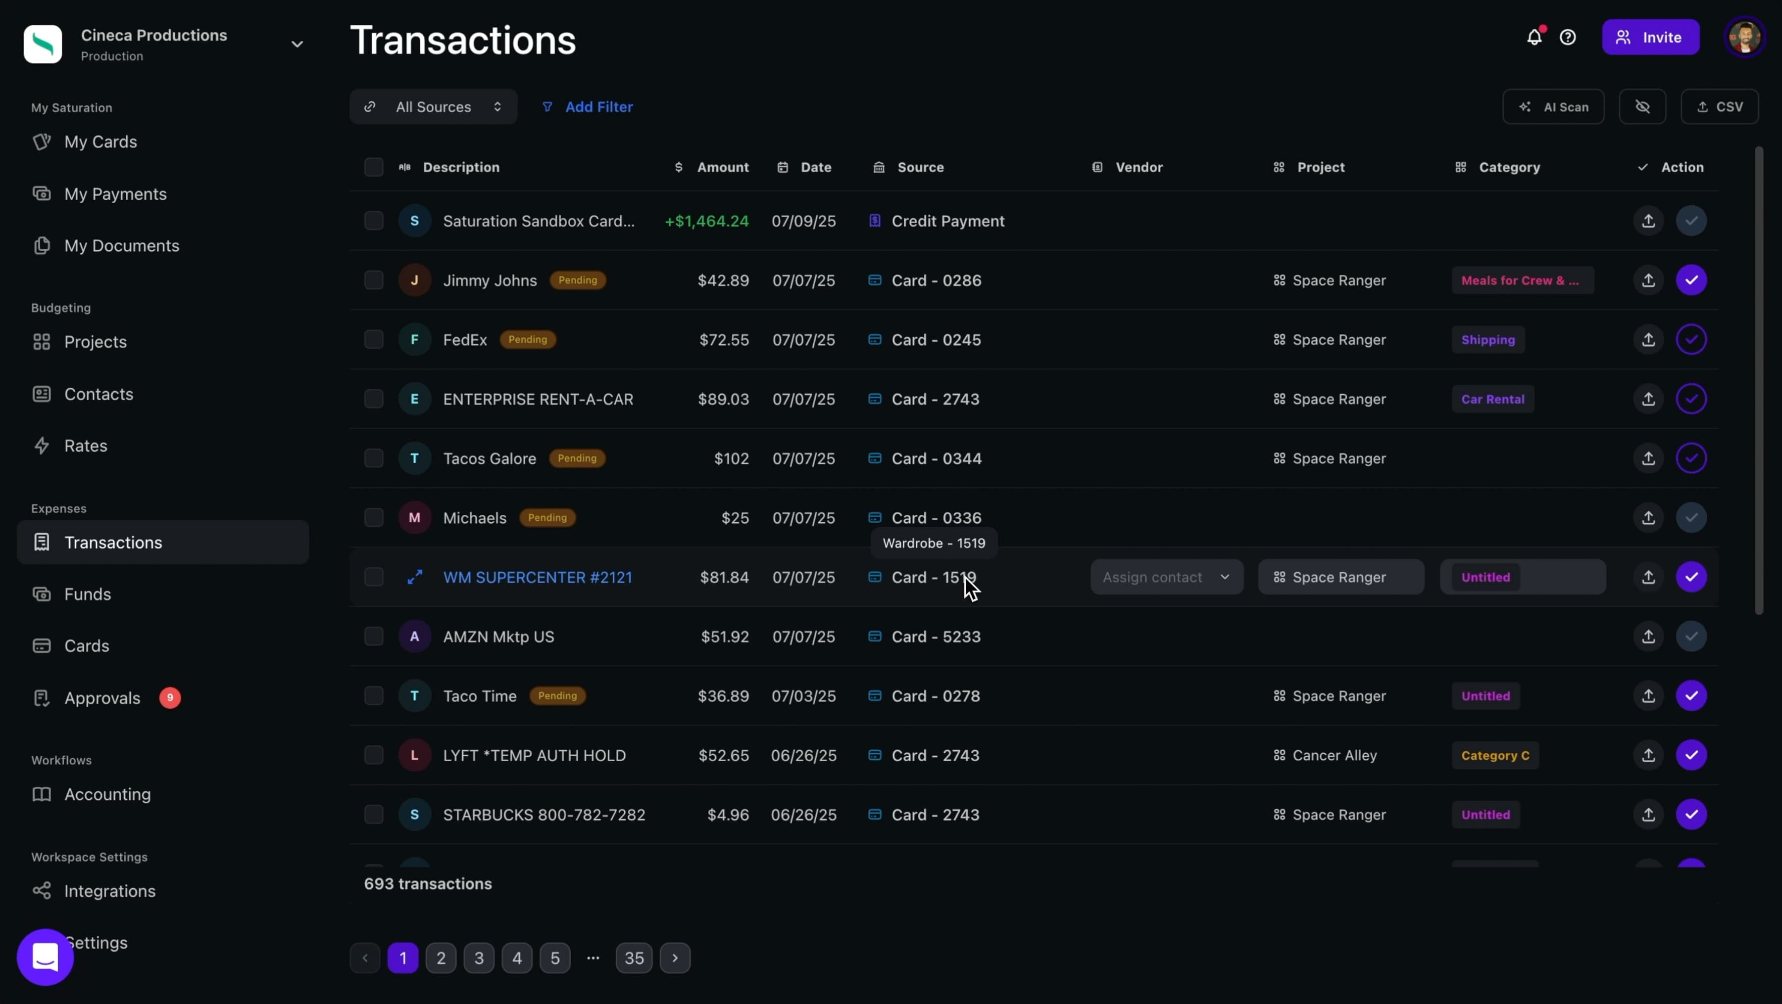The height and width of the screenshot is (1004, 1782).
Task: Switch to the Transactions section
Action: [114, 542]
